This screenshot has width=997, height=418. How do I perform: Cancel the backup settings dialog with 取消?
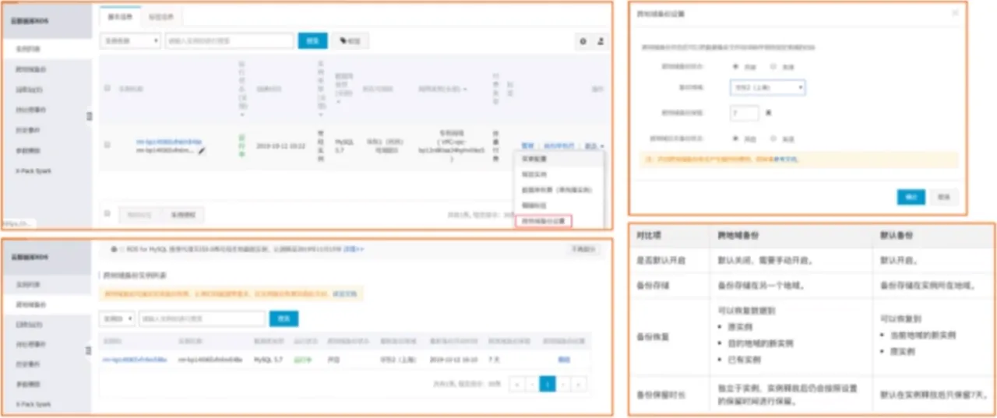click(x=943, y=197)
